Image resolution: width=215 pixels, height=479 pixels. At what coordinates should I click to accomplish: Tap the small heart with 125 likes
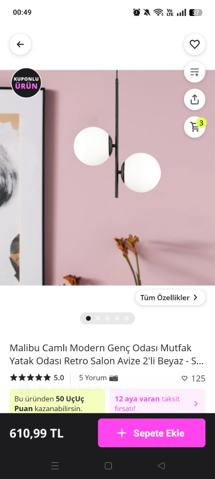[193, 378]
